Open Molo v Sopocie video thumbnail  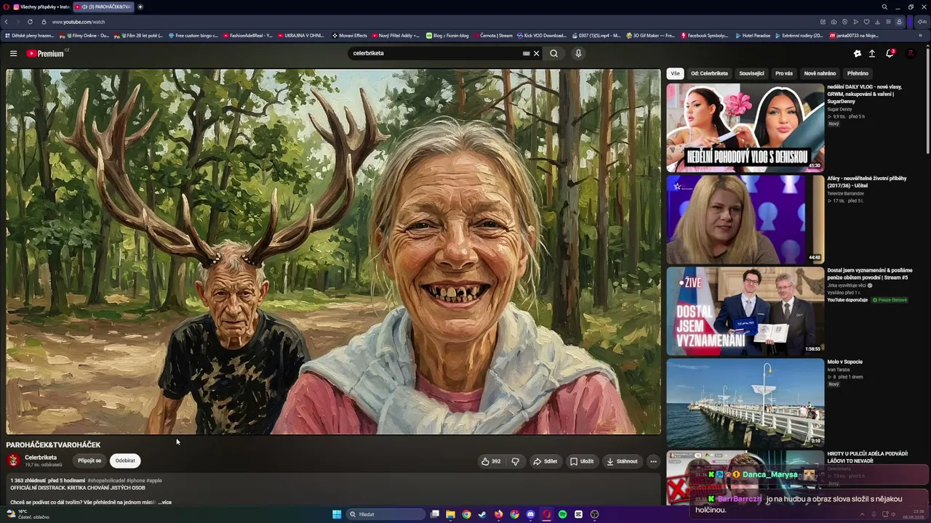746,402
